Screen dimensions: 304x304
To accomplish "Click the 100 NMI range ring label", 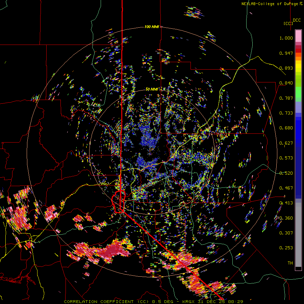I will [x=152, y=27].
